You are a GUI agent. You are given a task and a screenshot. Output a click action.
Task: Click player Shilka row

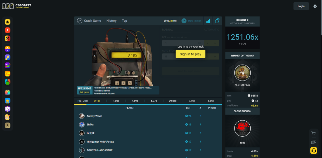(148, 124)
